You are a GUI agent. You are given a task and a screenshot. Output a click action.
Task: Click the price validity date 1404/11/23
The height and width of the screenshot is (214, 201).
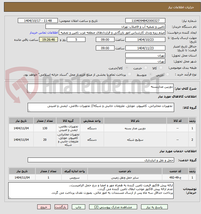[x=145, y=48]
